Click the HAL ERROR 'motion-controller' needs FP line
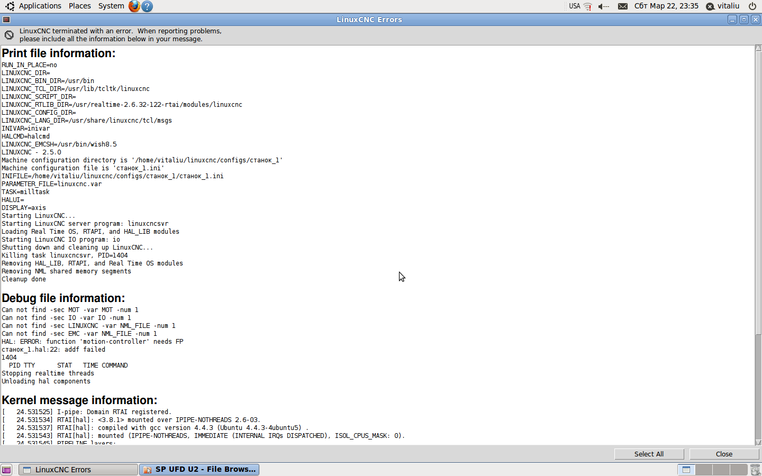This screenshot has width=762, height=476. click(x=93, y=342)
